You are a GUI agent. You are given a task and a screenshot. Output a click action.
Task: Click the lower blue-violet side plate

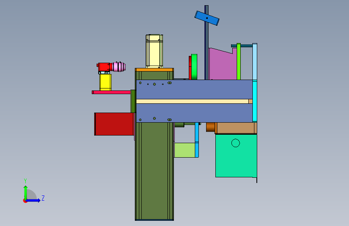[x=194, y=113]
